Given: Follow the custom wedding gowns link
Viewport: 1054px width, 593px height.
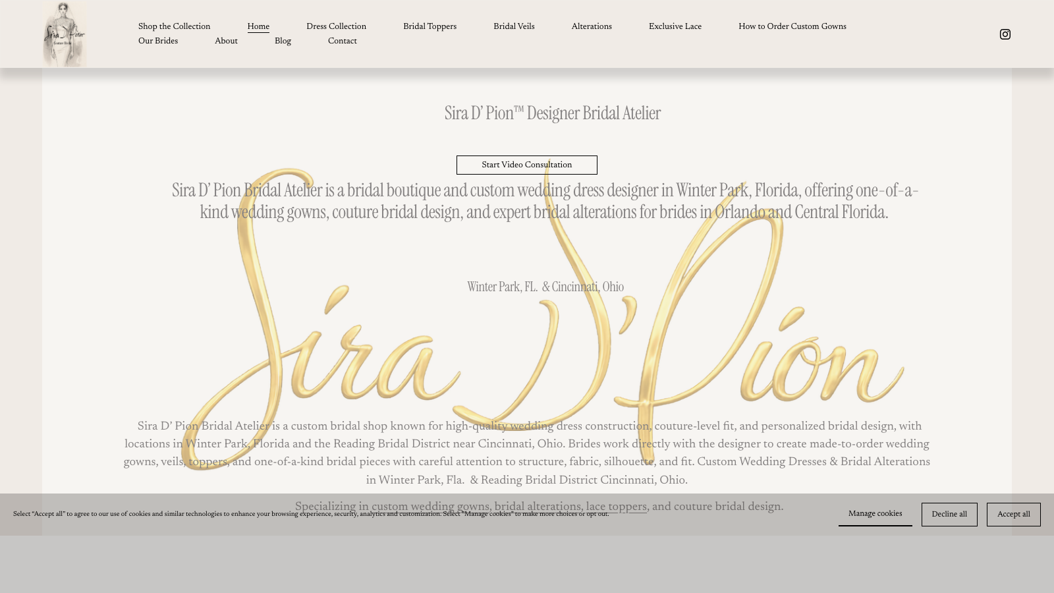Looking at the screenshot, I should 430,507.
